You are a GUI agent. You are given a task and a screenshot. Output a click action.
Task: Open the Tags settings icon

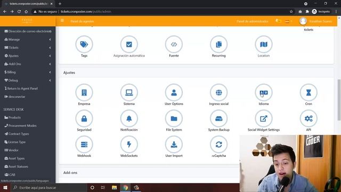click(84, 44)
